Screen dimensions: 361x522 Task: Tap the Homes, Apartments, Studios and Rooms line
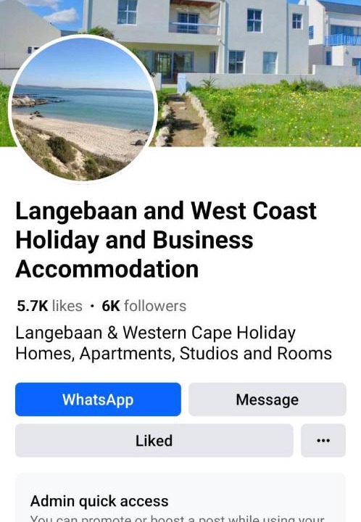point(173,353)
